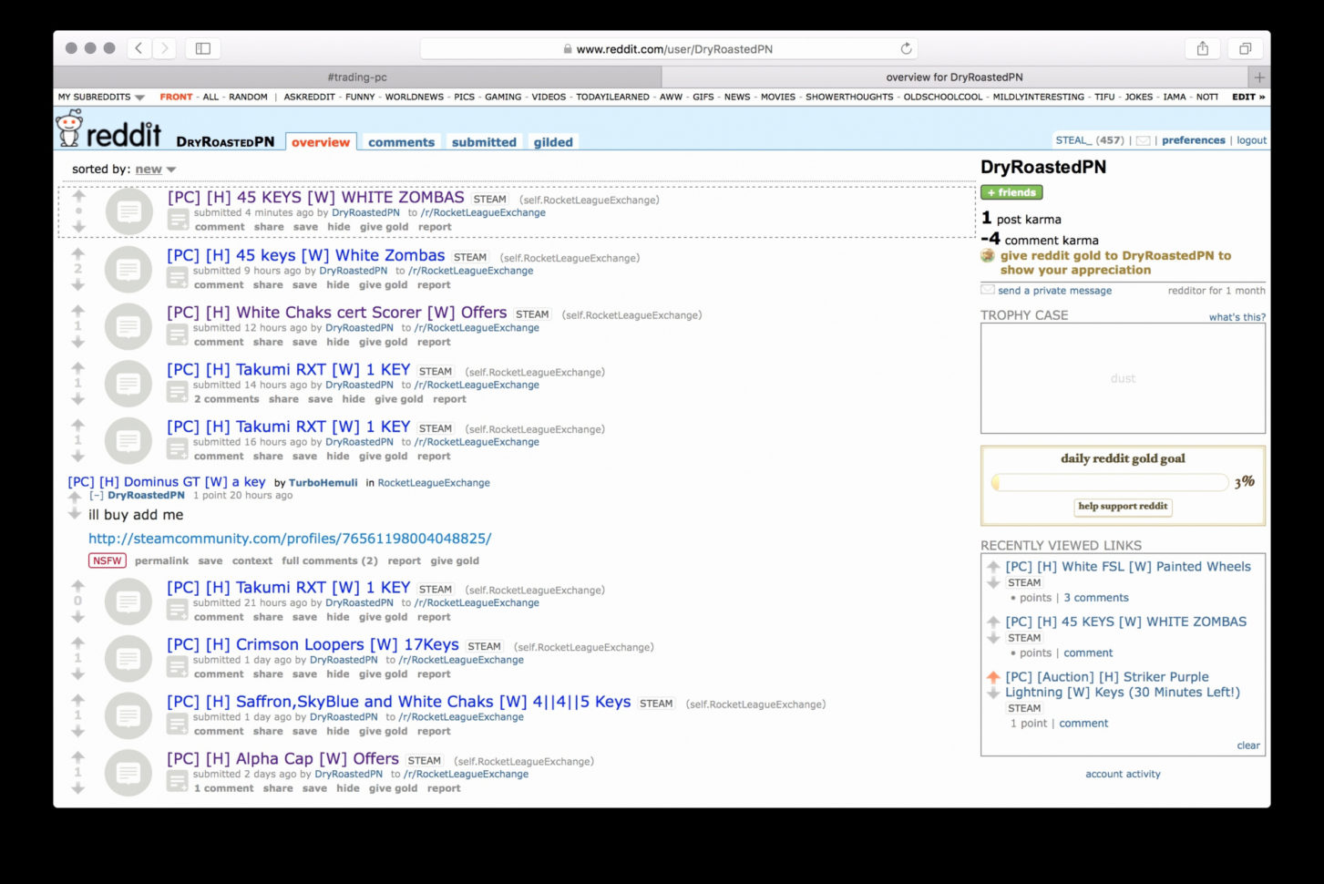The height and width of the screenshot is (884, 1324).
Task: Expand self-text of the Saffron,SkyBlue post
Action: 177,724
